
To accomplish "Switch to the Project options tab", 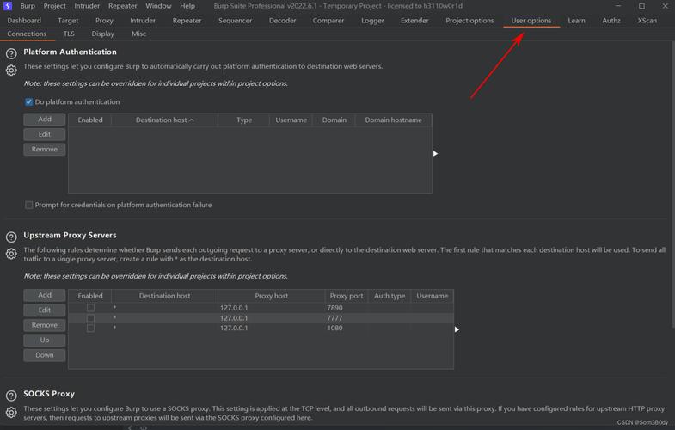I will pyautogui.click(x=469, y=21).
